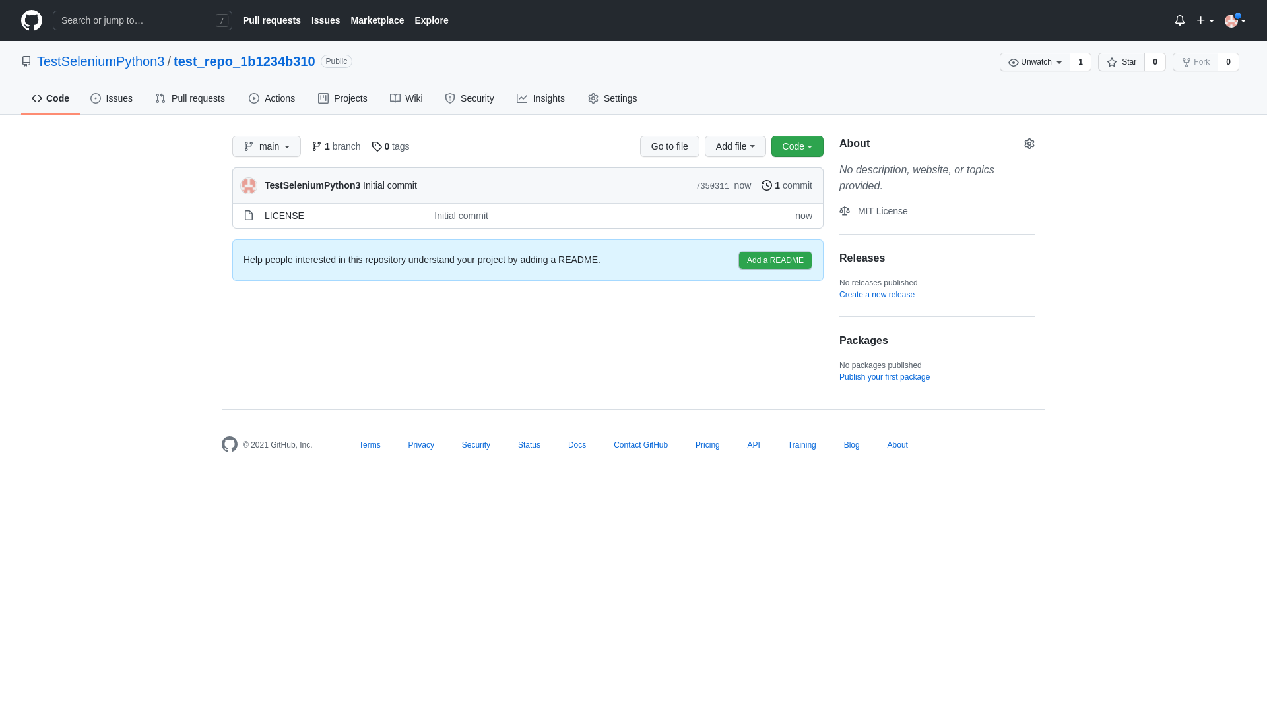Open footer Privacy link

point(421,445)
